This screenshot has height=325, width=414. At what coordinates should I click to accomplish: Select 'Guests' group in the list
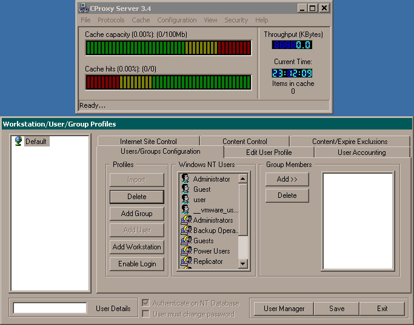(203, 241)
